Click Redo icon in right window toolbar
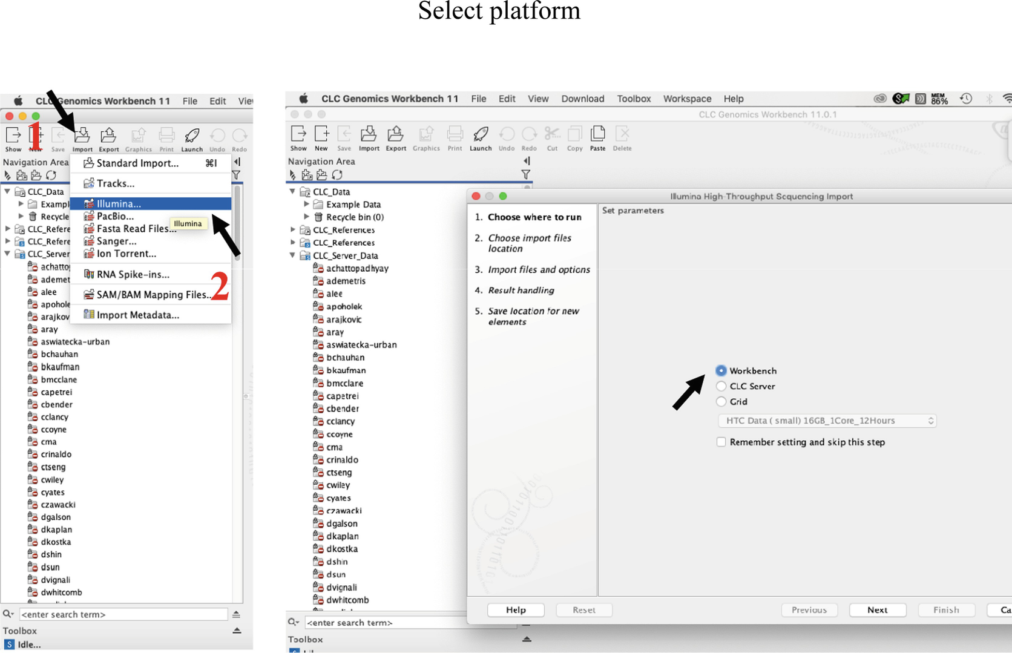Image resolution: width=1012 pixels, height=653 pixels. point(530,134)
